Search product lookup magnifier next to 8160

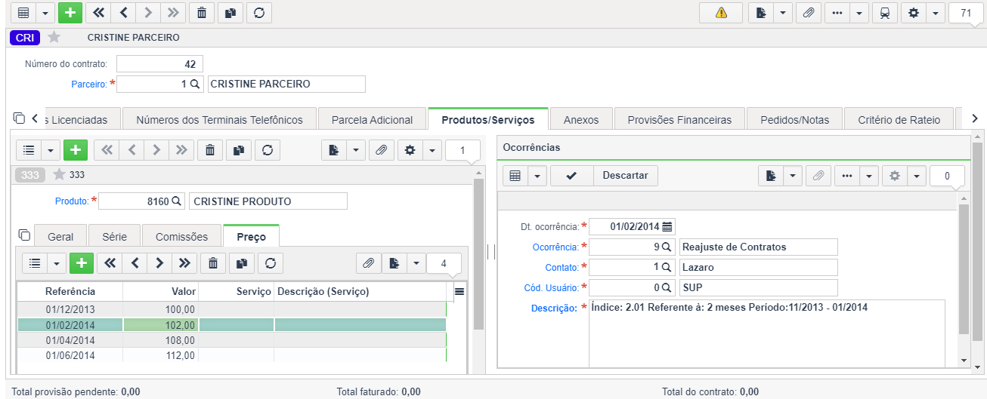[x=176, y=201]
